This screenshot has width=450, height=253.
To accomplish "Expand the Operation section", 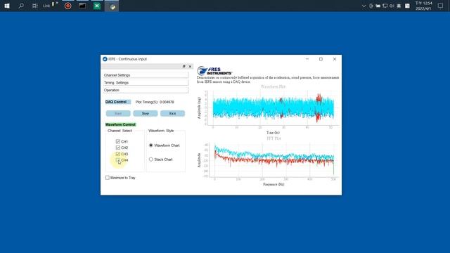I will pyautogui.click(x=146, y=90).
